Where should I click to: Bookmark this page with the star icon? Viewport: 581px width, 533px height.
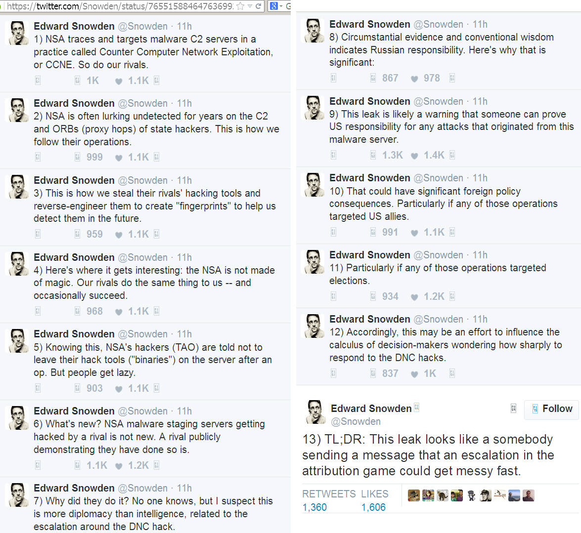tap(241, 6)
